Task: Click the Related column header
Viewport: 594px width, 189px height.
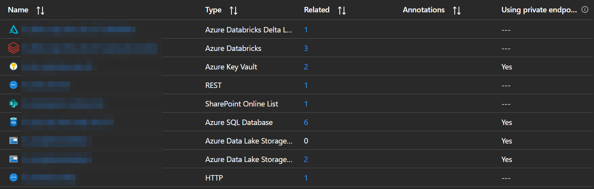Action: click(317, 10)
